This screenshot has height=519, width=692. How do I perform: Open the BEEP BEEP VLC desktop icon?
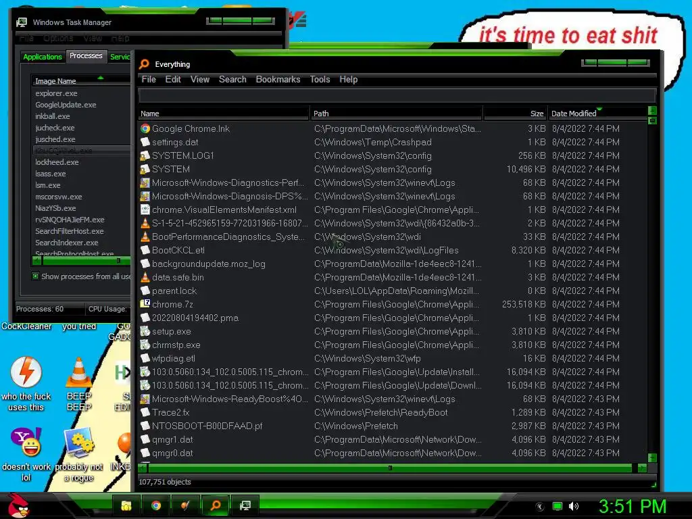click(79, 383)
